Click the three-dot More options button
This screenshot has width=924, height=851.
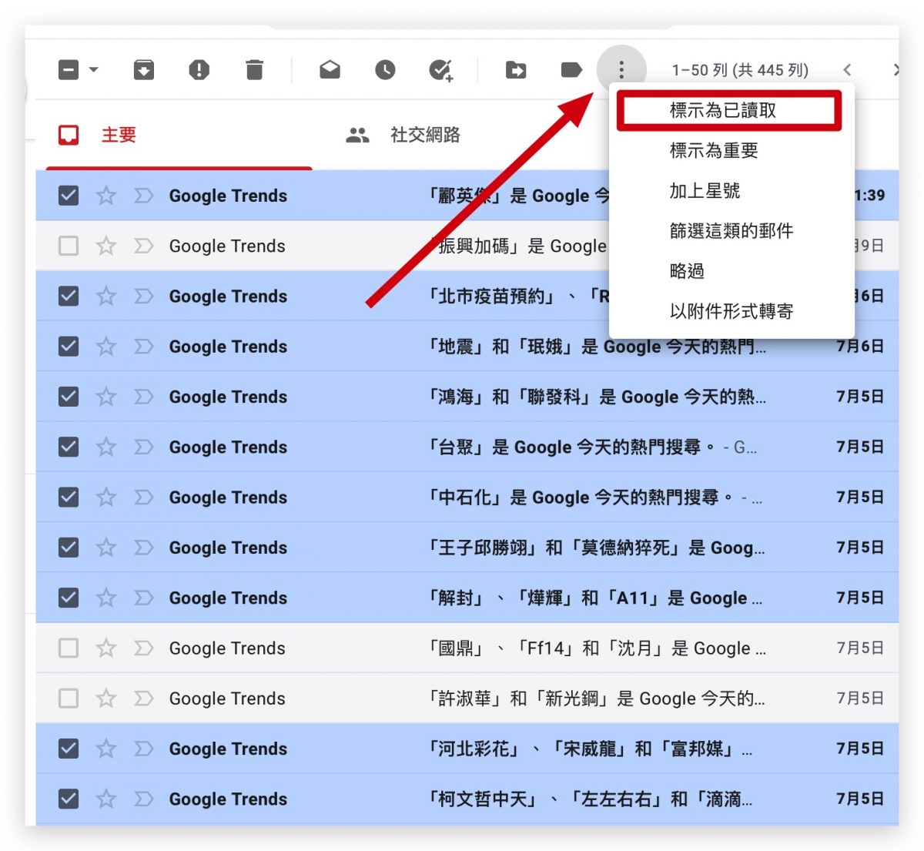click(x=621, y=70)
